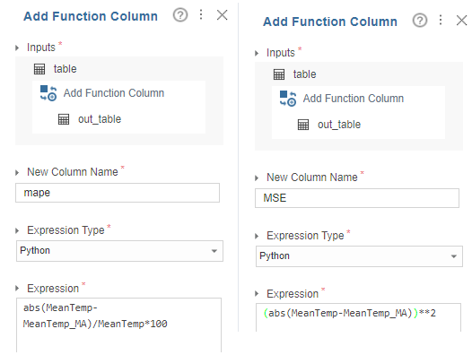Select Add Function Column node icon, right panel
The height and width of the screenshot is (355, 472).
[x=288, y=99]
